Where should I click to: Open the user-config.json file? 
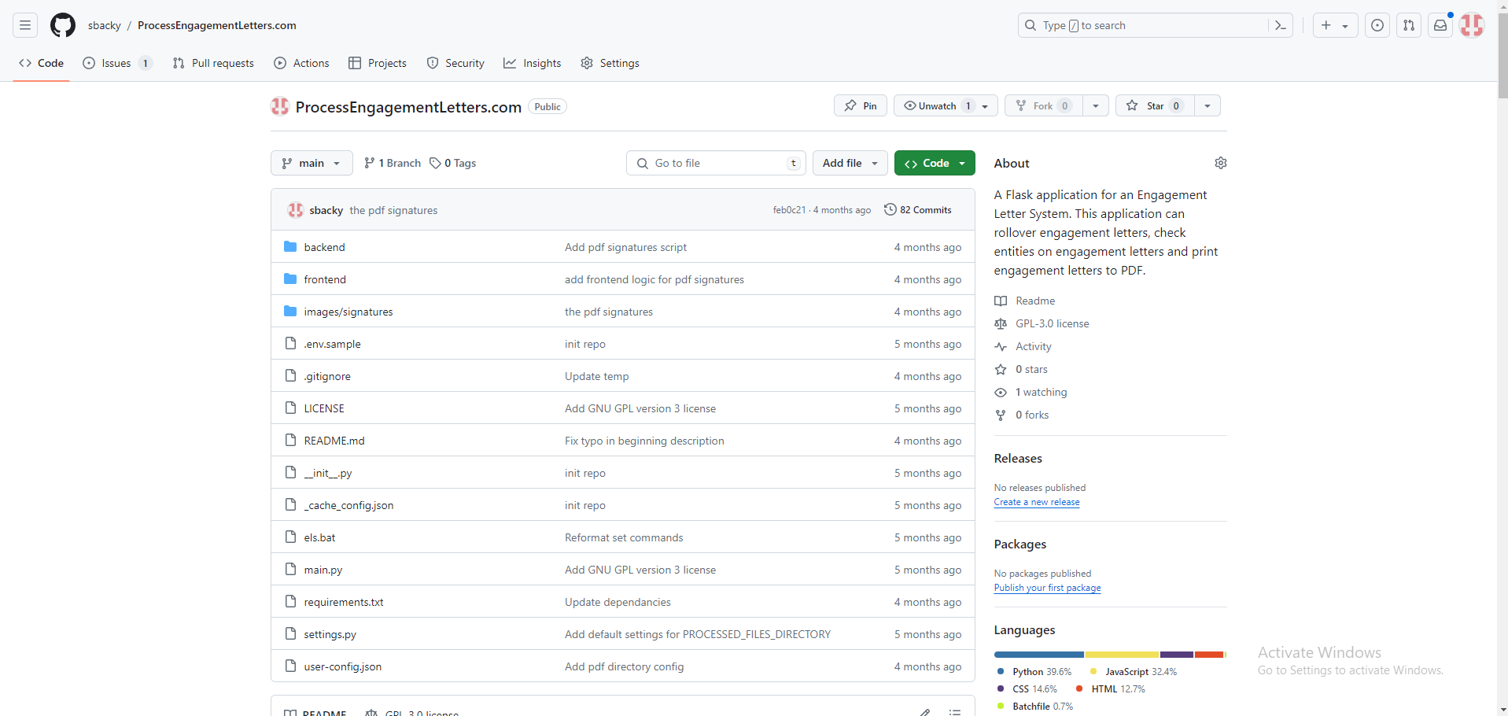pyautogui.click(x=343, y=666)
